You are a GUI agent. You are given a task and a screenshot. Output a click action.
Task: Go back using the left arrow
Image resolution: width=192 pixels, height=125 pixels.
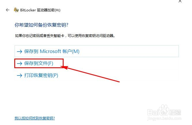tap(8, 10)
